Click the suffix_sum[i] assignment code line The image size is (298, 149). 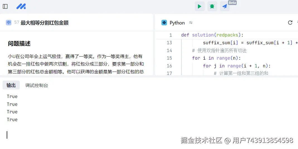(250, 43)
